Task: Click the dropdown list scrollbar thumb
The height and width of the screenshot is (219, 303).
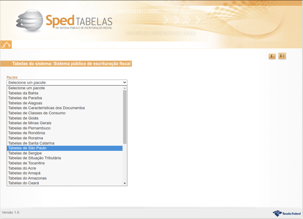Action: [125, 117]
